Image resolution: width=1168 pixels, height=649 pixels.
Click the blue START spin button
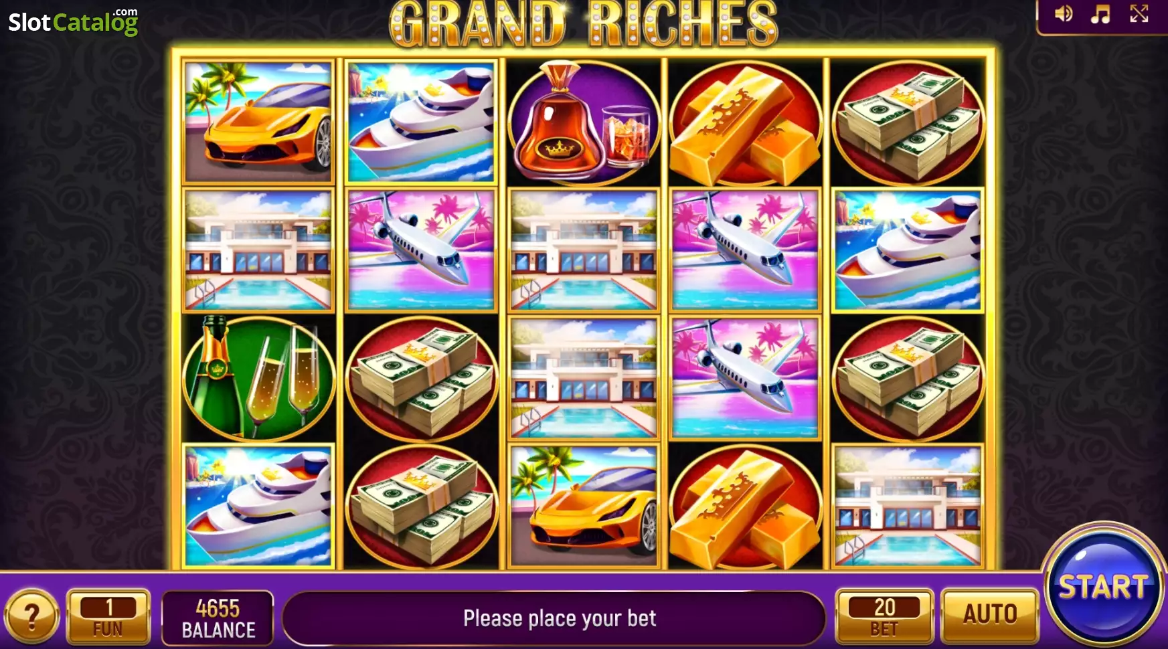coord(1103,587)
